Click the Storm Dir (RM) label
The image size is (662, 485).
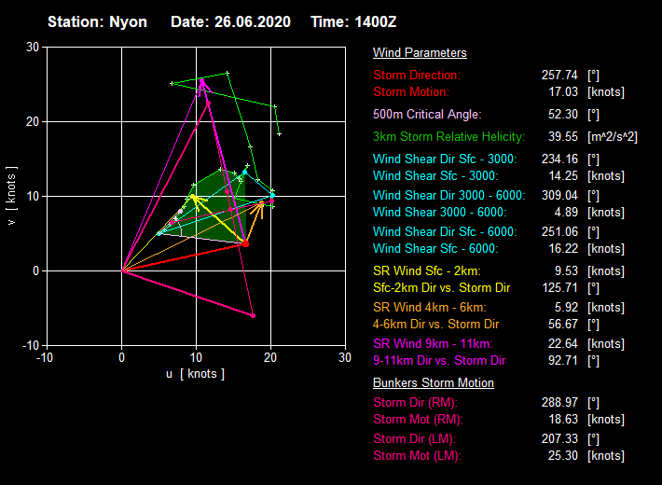pyautogui.click(x=417, y=403)
